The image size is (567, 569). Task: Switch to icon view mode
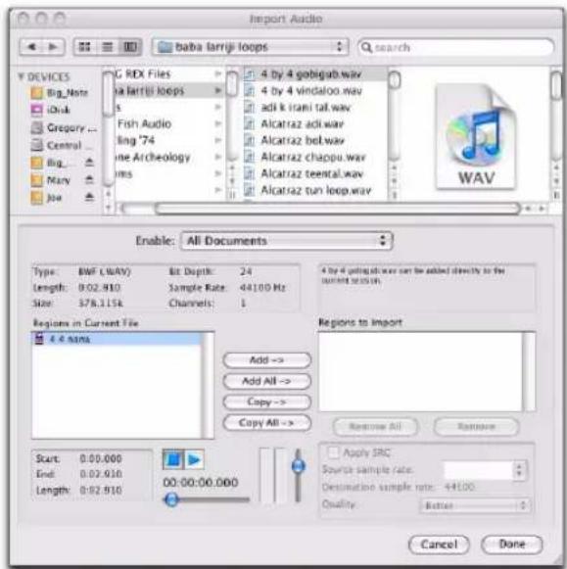pyautogui.click(x=85, y=47)
